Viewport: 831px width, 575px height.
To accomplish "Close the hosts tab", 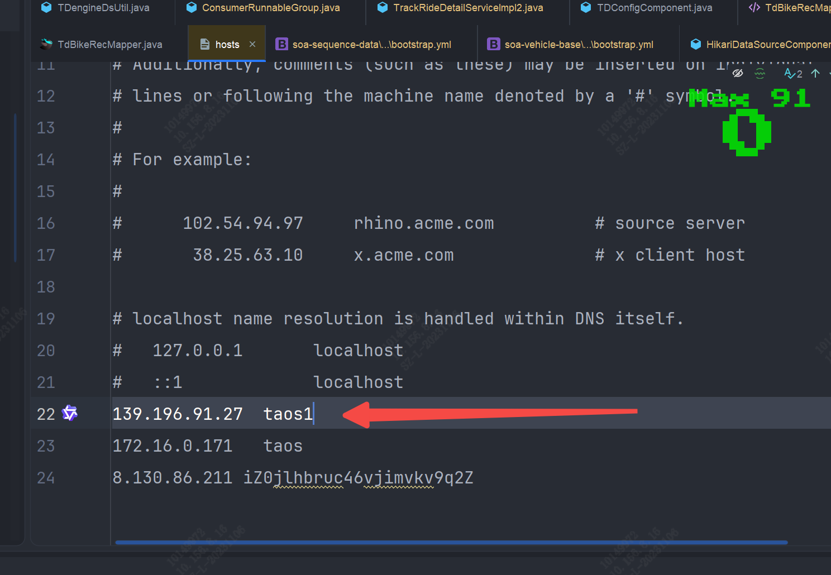I will (x=252, y=44).
